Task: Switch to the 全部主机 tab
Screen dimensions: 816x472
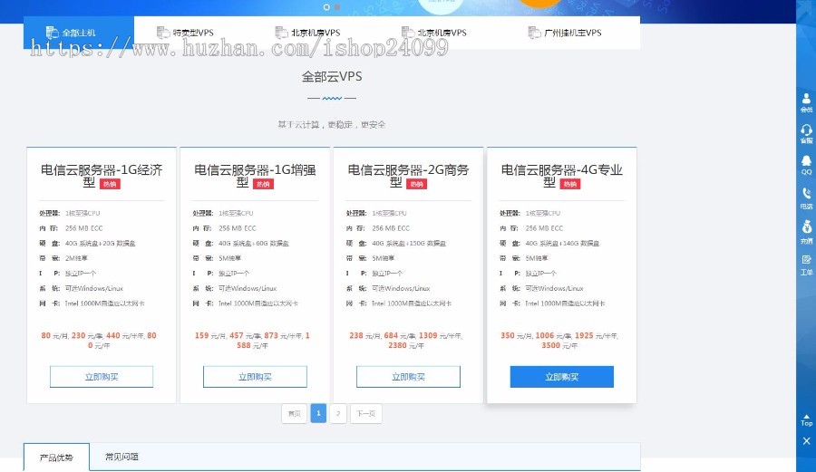Action: (x=79, y=33)
